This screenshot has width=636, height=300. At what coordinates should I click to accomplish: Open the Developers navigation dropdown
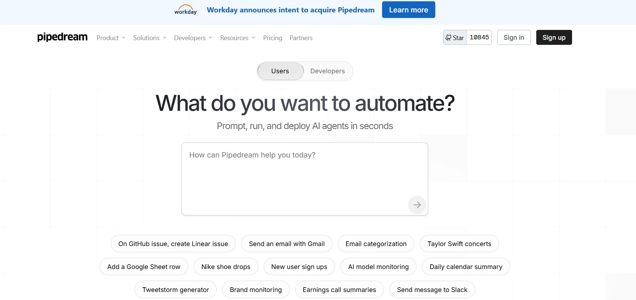click(193, 38)
